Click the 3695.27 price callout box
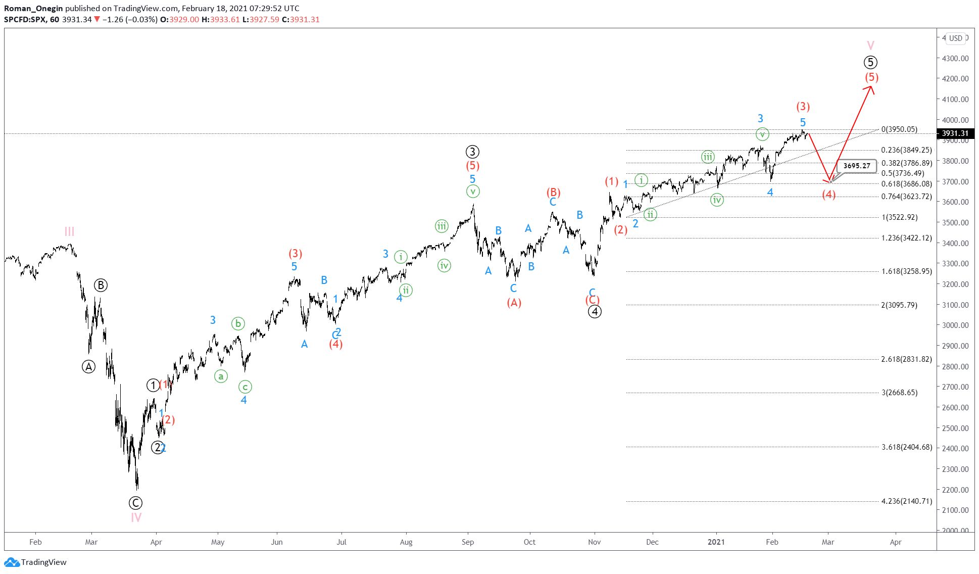 pyautogui.click(x=857, y=166)
